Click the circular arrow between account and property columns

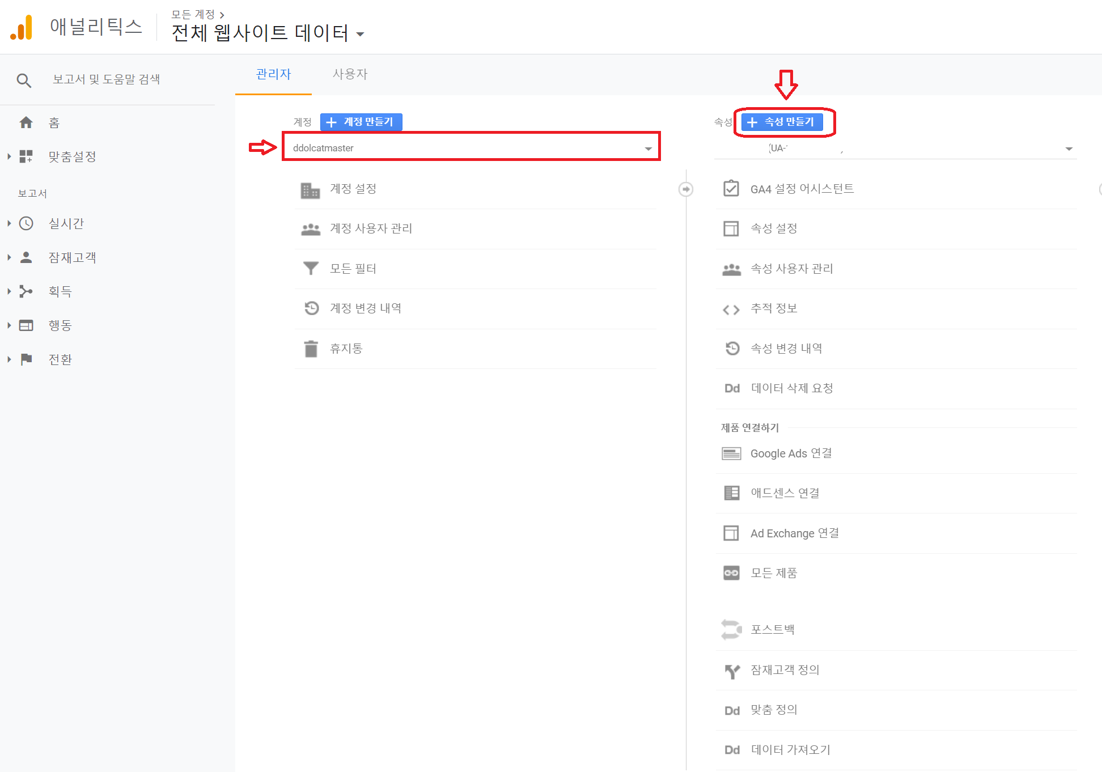(x=686, y=189)
